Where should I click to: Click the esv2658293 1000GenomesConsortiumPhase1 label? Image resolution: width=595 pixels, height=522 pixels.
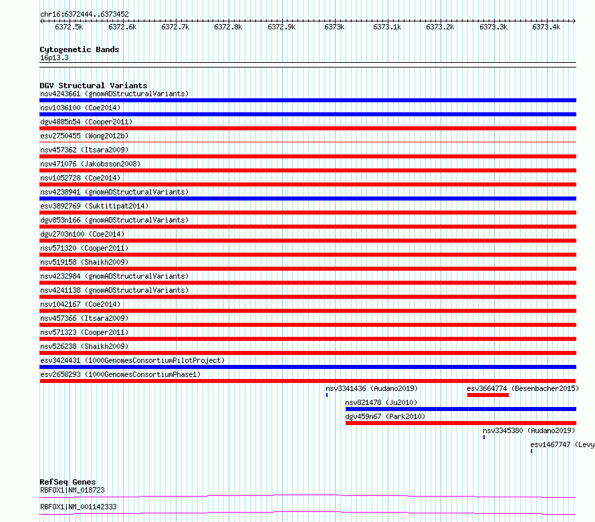[120, 374]
